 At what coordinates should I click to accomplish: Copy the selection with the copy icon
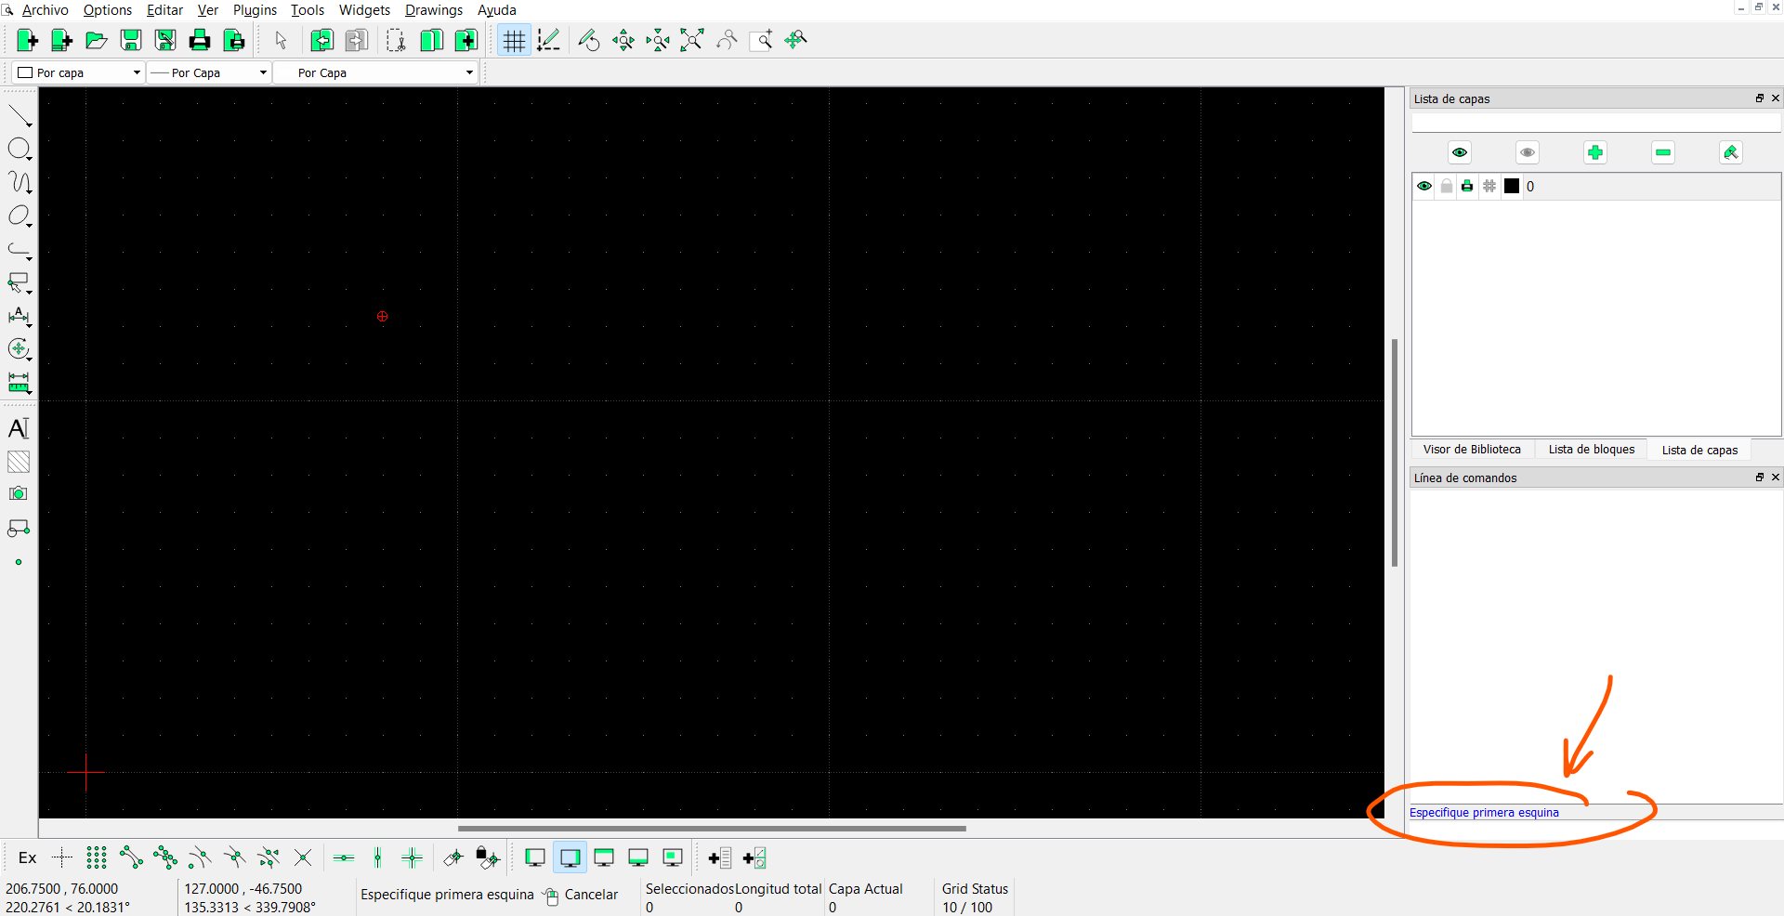pyautogui.click(x=432, y=40)
